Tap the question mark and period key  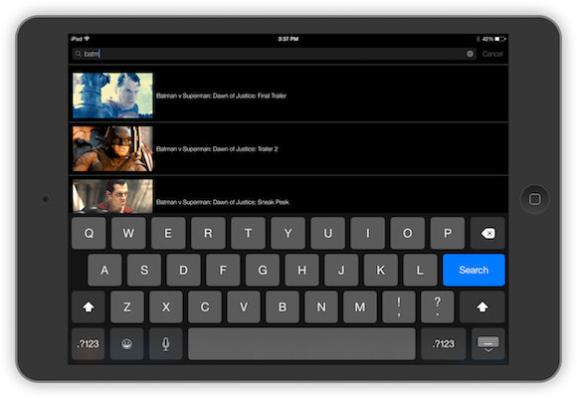[438, 306]
